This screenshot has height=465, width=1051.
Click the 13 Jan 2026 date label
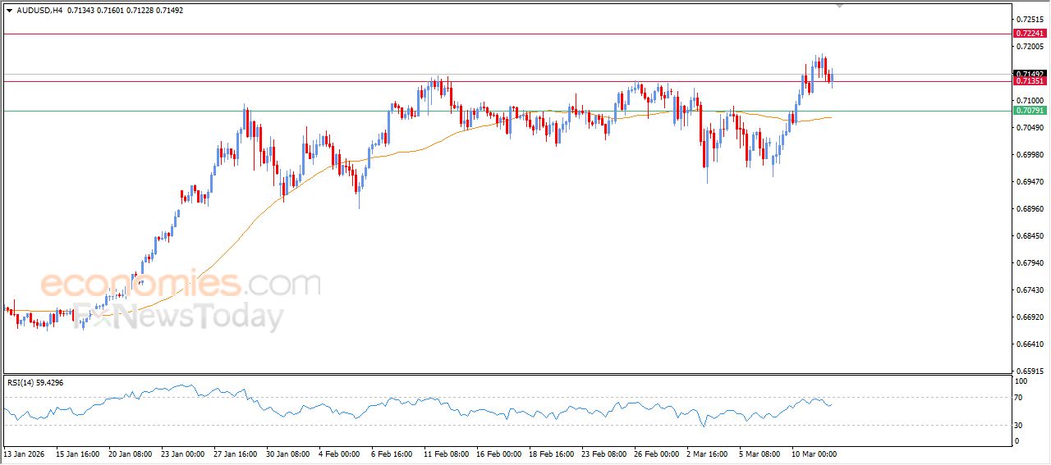coord(25,454)
